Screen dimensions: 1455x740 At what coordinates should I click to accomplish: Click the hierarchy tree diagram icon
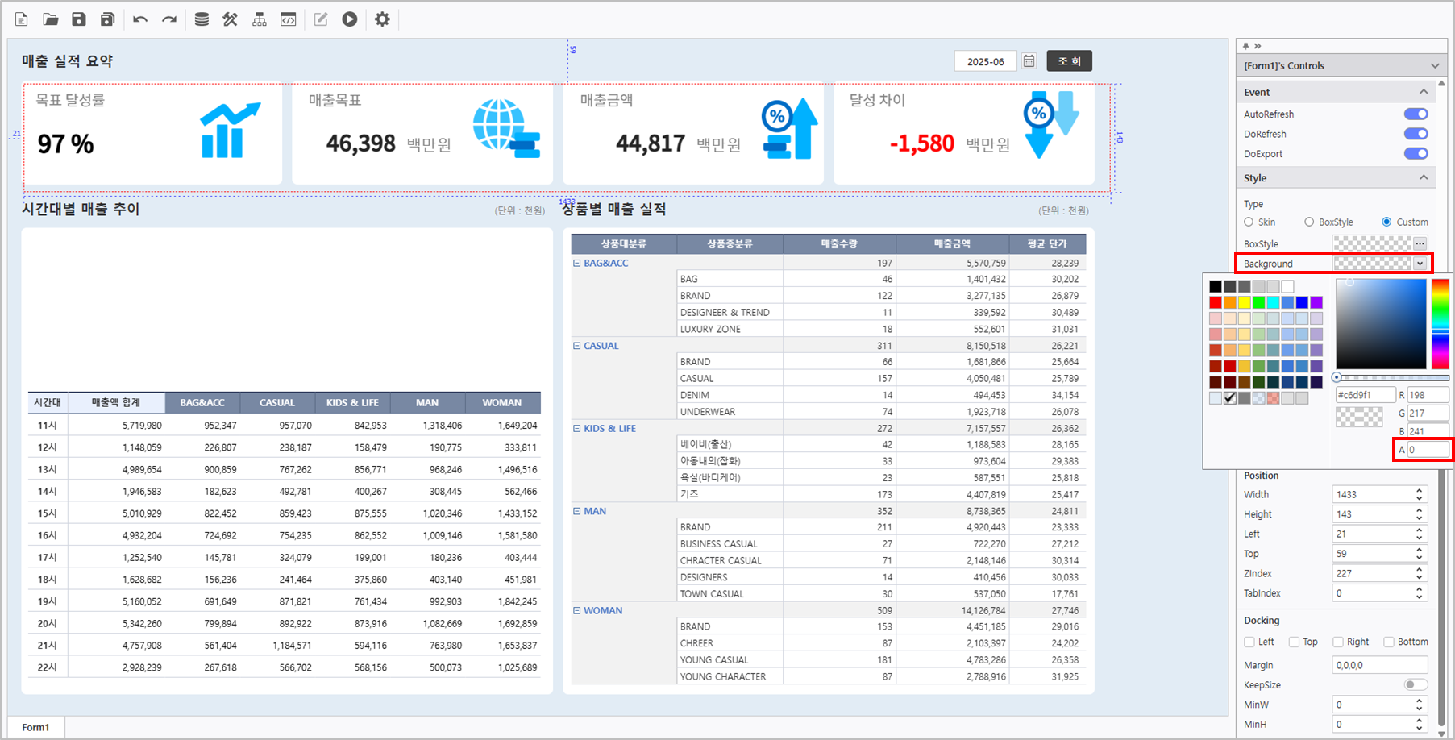(259, 19)
